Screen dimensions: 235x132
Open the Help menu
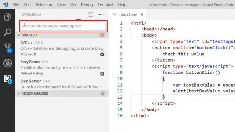[122, 5]
